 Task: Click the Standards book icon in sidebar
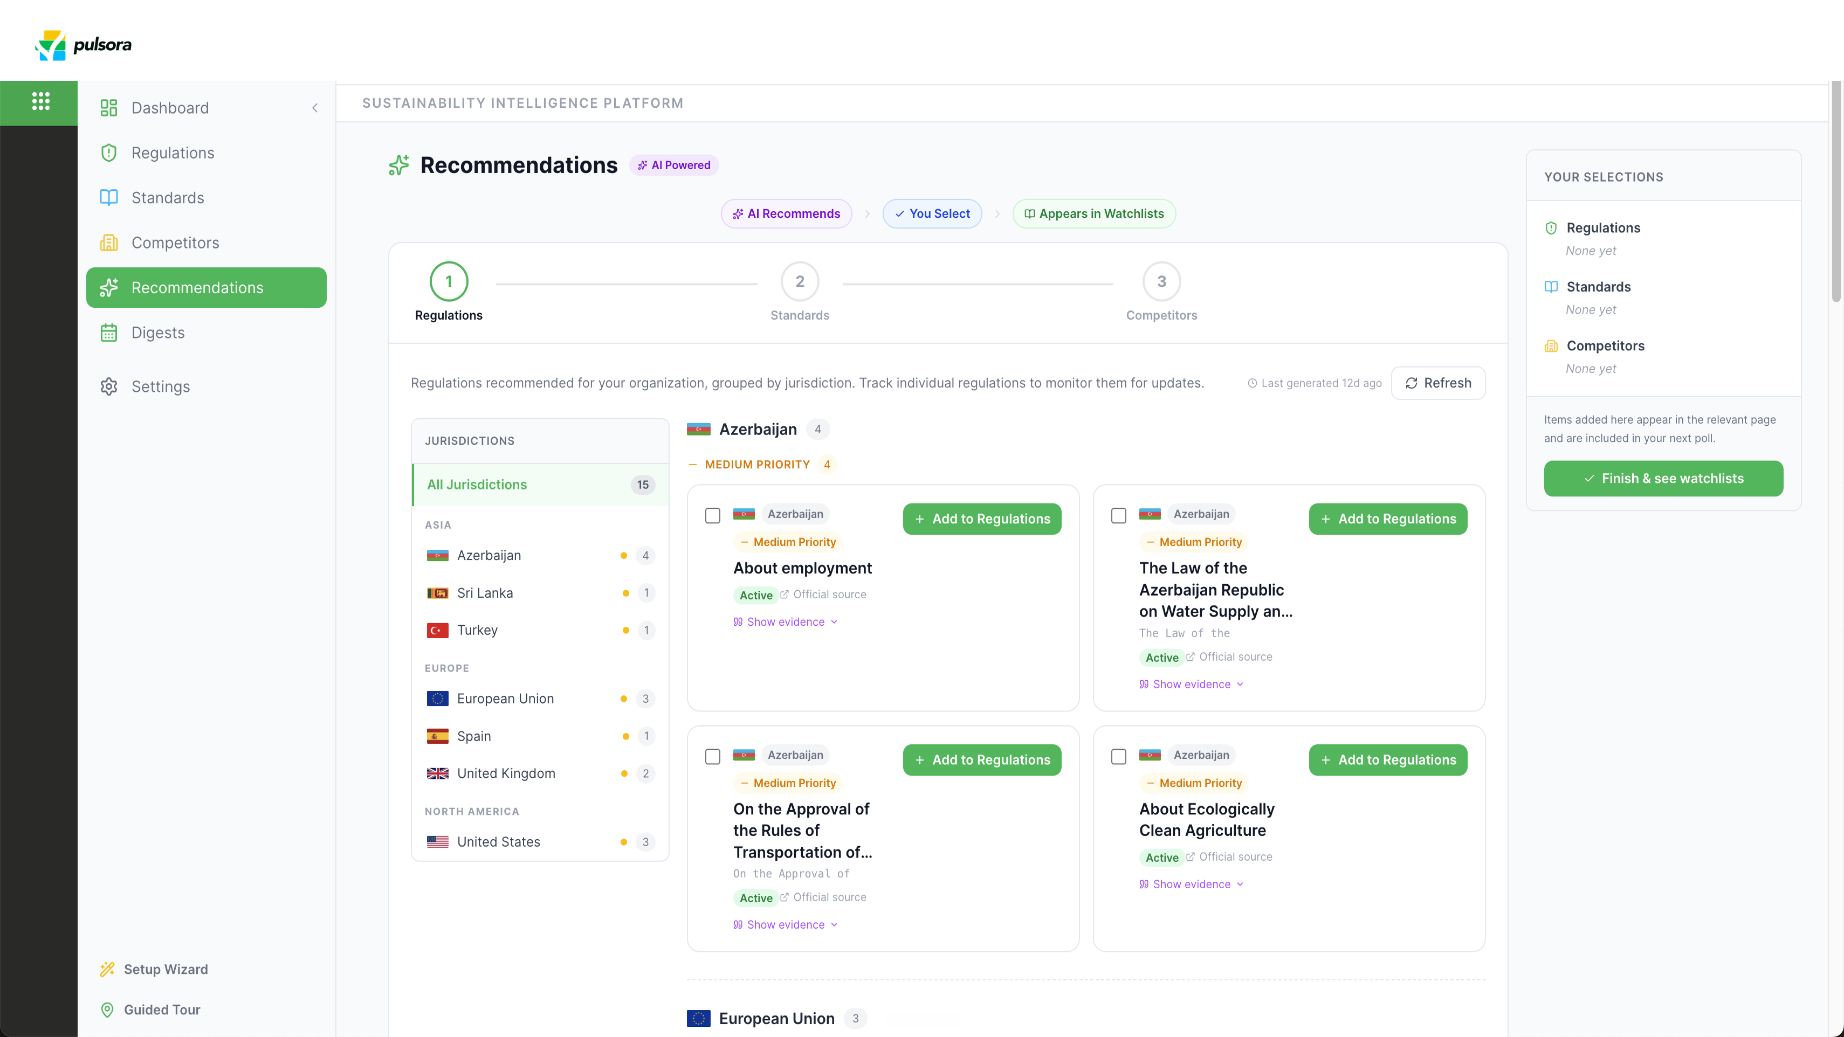(x=109, y=197)
